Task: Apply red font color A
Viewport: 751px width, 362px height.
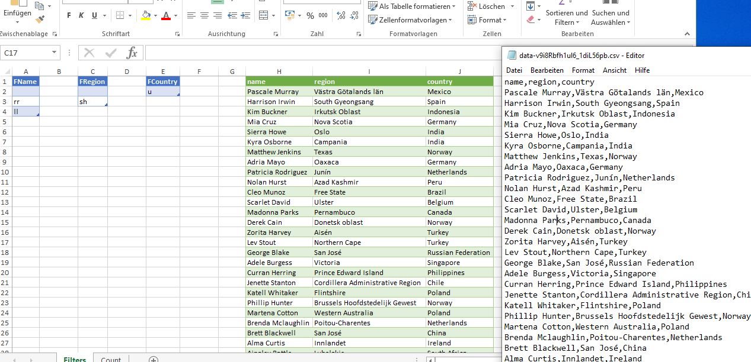Action: (166, 15)
